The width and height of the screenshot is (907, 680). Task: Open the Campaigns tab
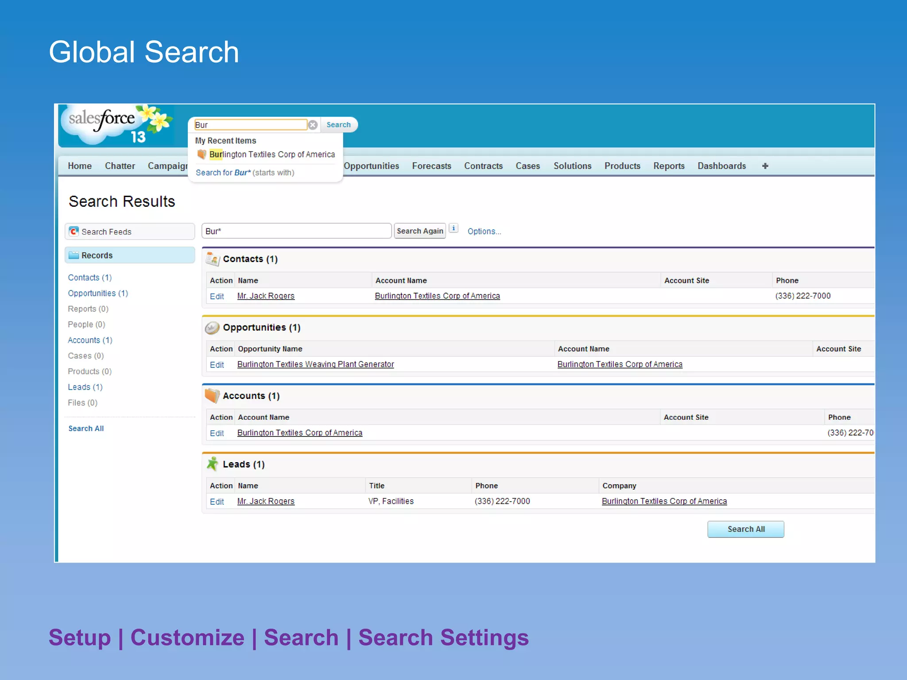[x=168, y=166]
